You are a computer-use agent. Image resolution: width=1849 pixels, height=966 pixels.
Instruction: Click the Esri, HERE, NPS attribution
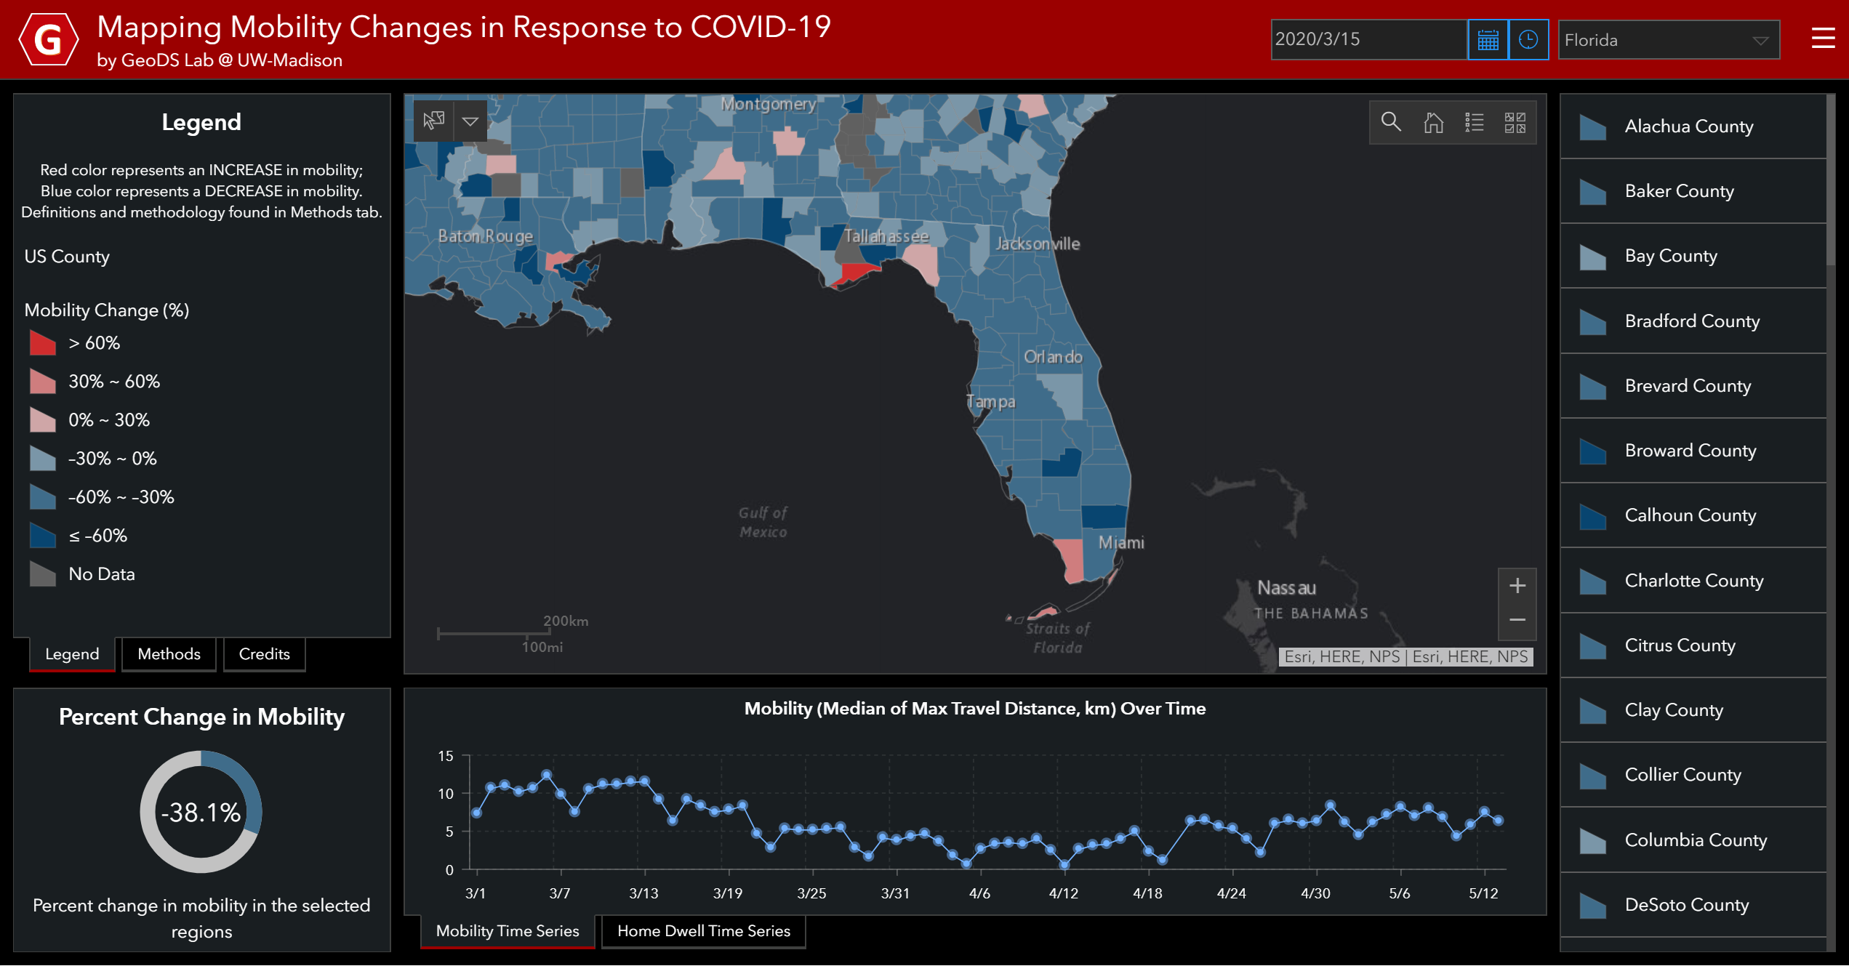pos(1405,657)
